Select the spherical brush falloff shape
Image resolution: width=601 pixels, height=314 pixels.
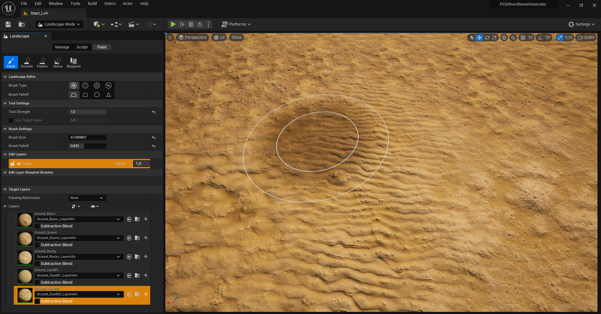97,94
